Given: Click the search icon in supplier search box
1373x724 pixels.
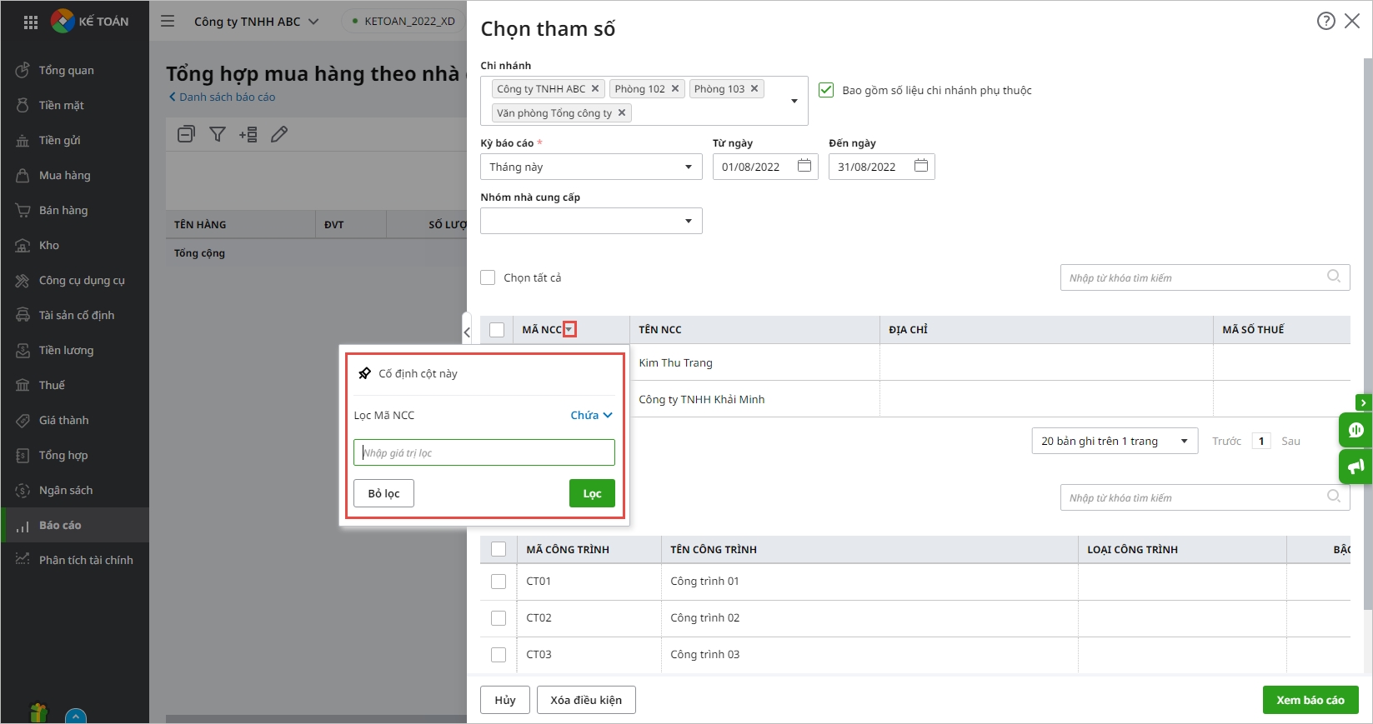Looking at the screenshot, I should pos(1333,277).
